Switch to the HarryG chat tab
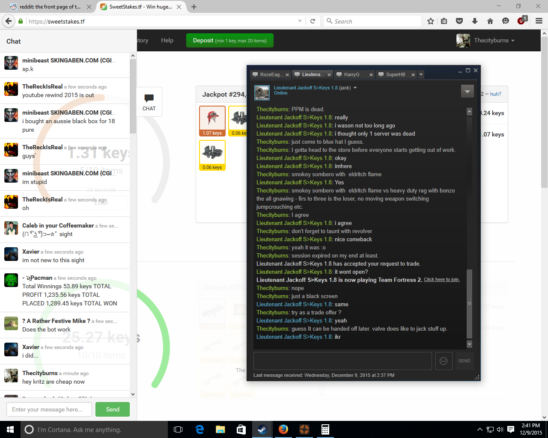This screenshot has width=548, height=438. pos(351,74)
